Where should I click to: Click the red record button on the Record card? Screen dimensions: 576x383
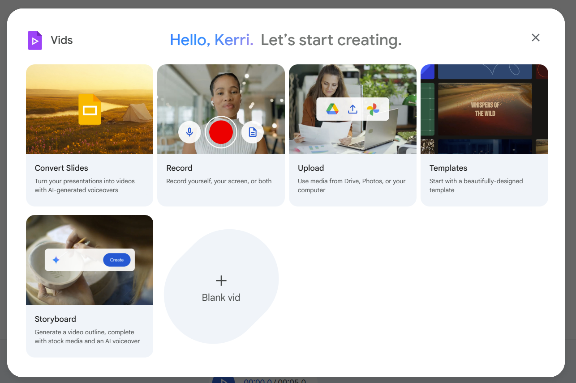(x=221, y=132)
